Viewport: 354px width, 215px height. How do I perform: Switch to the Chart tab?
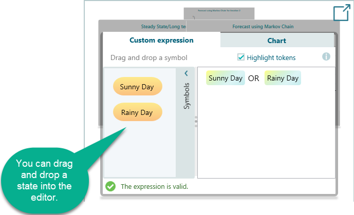tap(277, 41)
